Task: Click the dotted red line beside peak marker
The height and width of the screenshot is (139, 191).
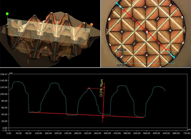Action: (x=97, y=89)
